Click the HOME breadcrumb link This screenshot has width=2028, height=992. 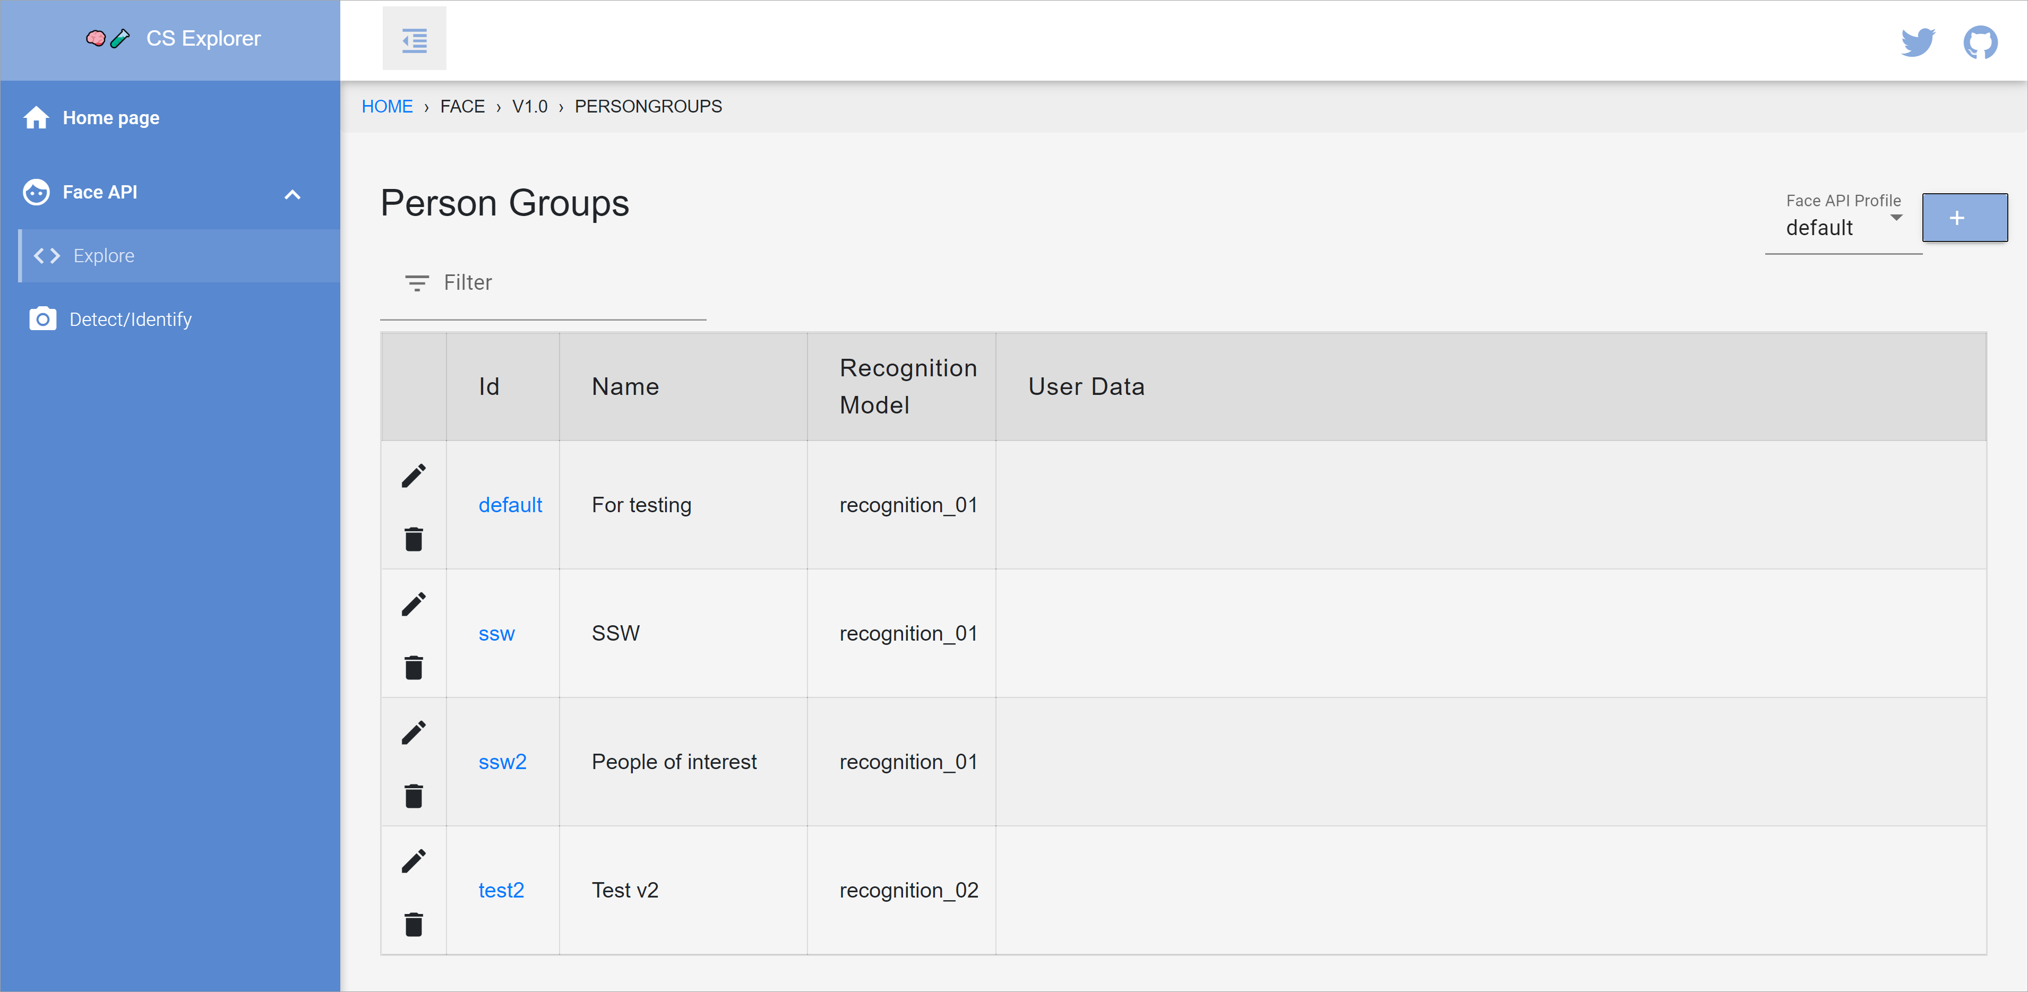pos(386,106)
